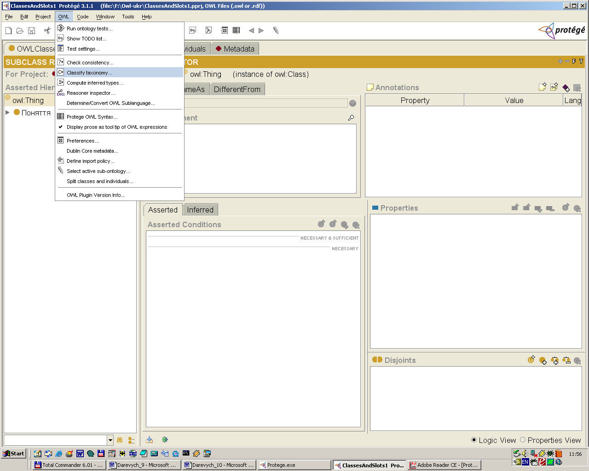This screenshot has width=589, height=471.
Task: Click the Cut scissors toolbar icon
Action: coord(47,30)
